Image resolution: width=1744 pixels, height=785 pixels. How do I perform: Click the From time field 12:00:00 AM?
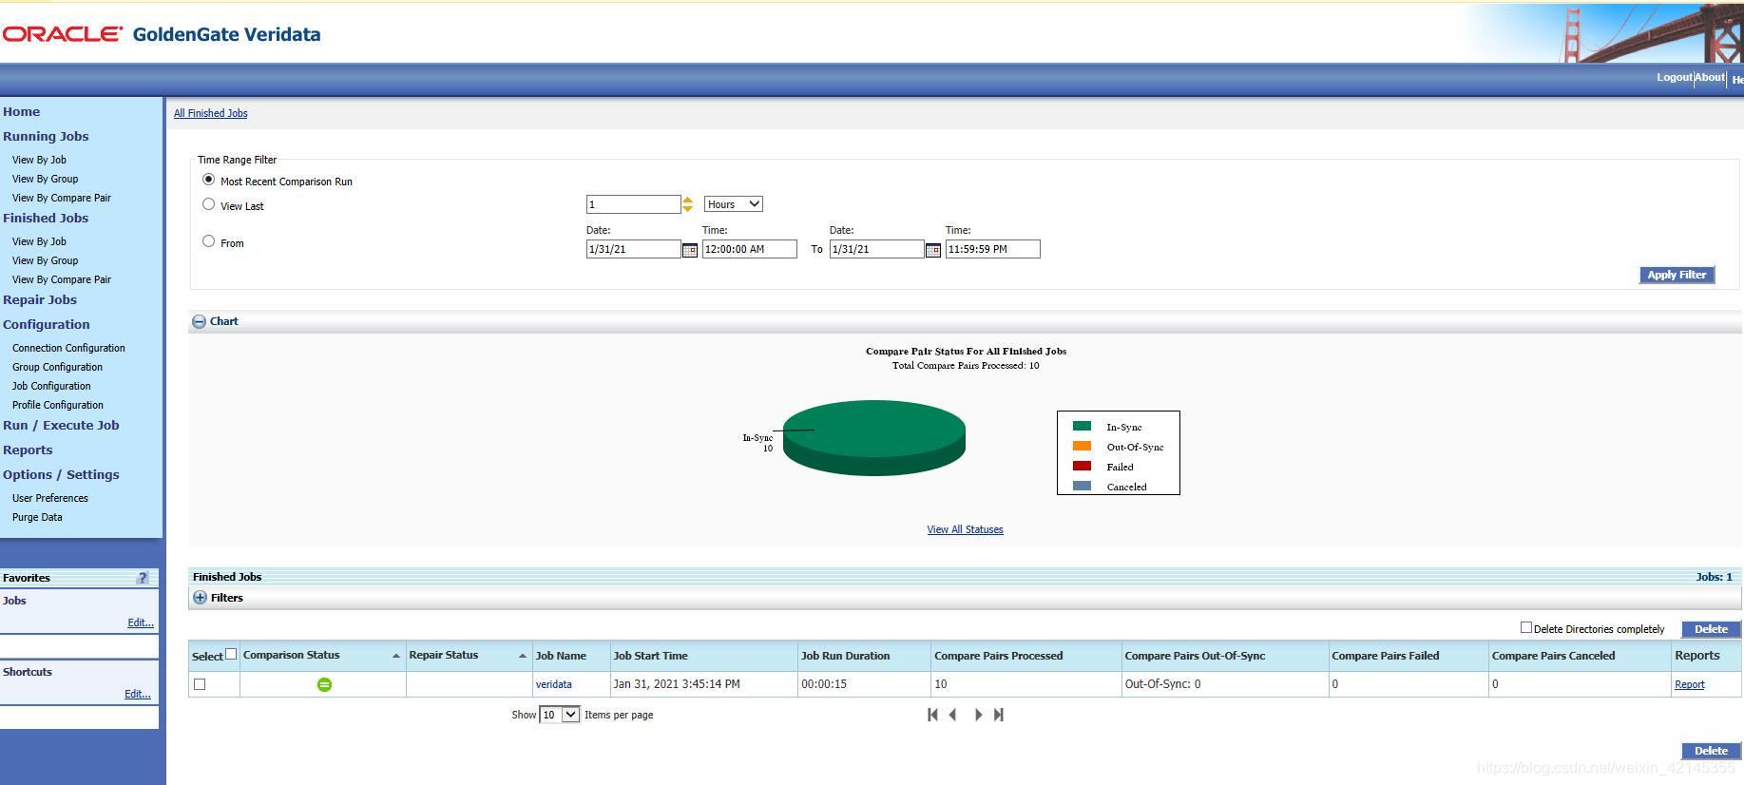coord(749,249)
